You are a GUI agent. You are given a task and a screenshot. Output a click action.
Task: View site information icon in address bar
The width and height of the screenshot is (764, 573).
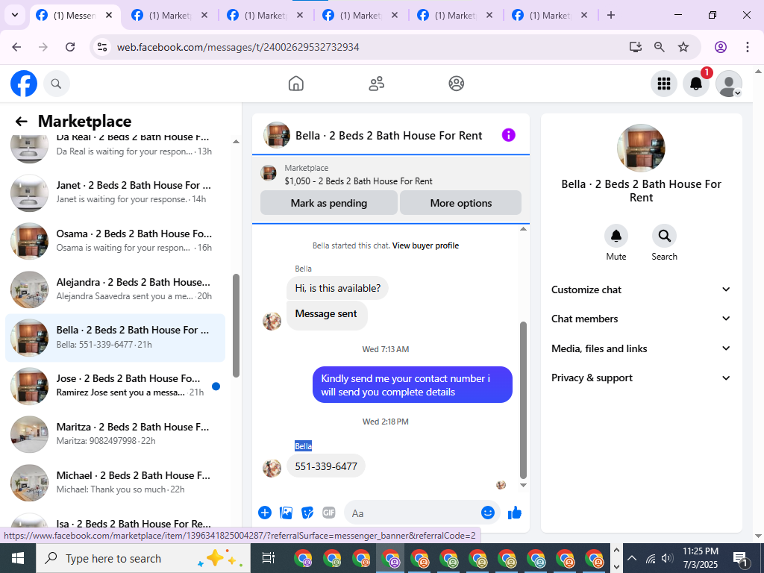click(x=102, y=47)
